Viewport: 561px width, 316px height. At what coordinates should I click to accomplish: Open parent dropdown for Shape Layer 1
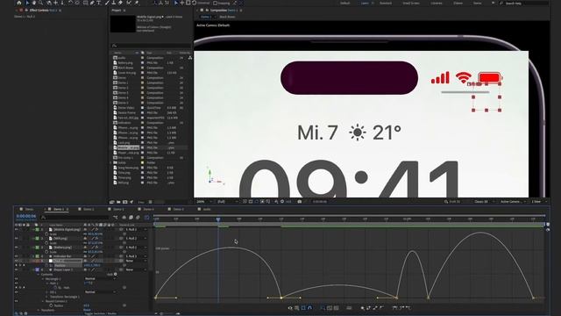(136, 269)
